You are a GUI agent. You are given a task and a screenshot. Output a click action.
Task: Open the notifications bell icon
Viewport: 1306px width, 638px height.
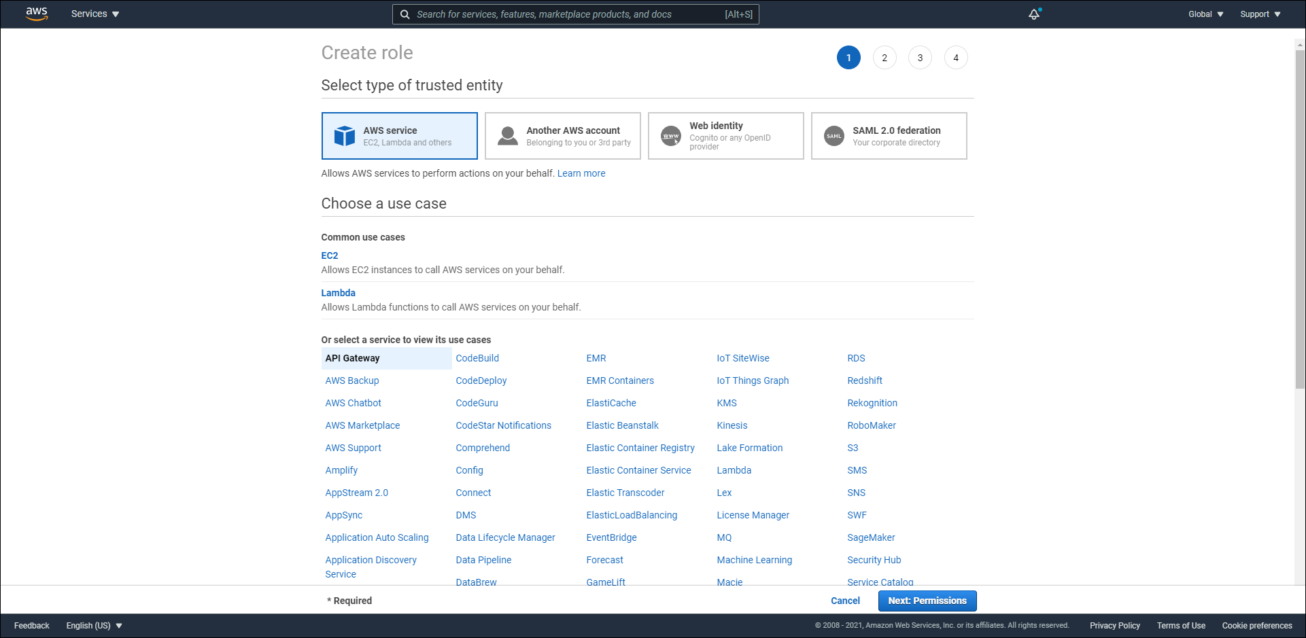(1034, 14)
